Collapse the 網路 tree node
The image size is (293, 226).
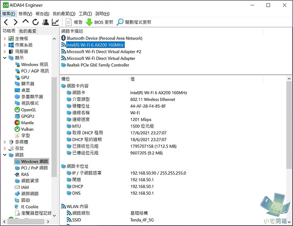(x=4, y=155)
